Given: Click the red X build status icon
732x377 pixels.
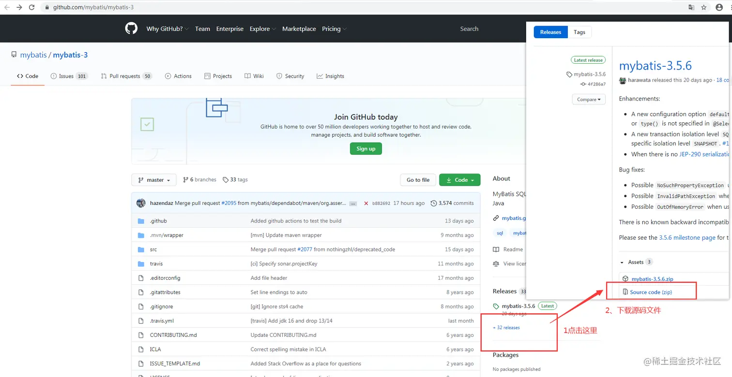Looking at the screenshot, I should (366, 203).
